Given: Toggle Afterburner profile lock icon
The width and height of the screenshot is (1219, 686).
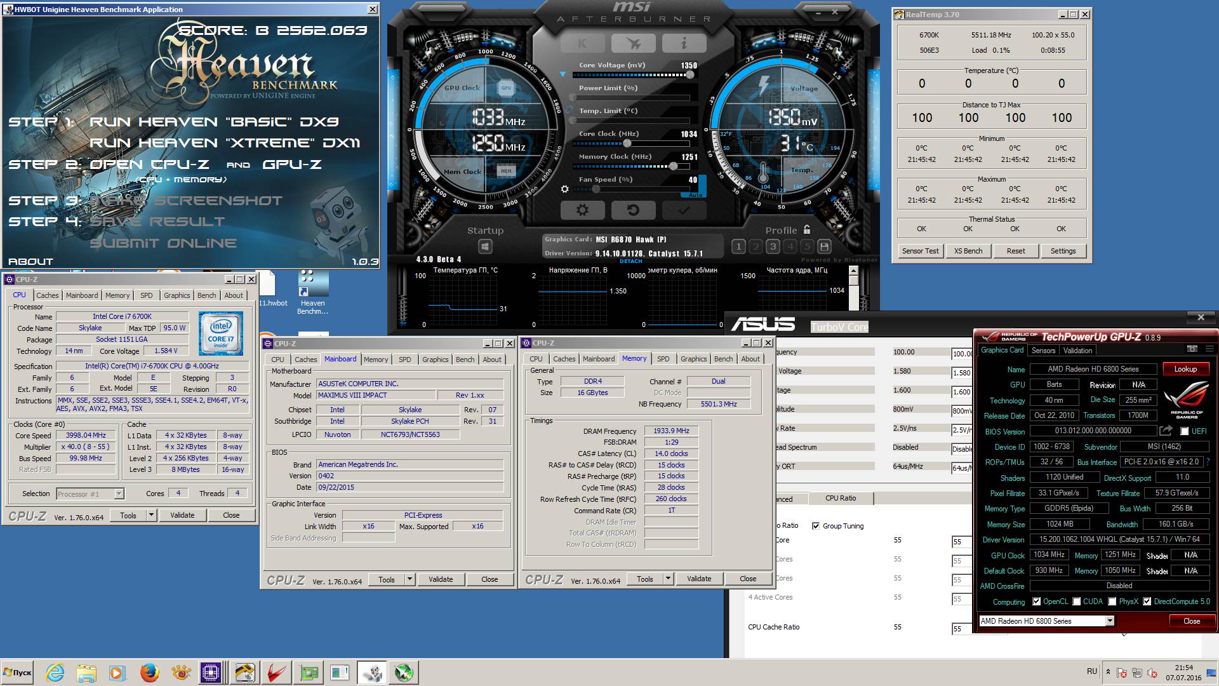Looking at the screenshot, I should 807,229.
